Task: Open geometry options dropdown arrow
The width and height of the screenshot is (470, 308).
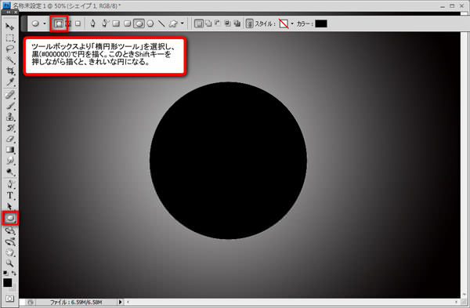Action: [182, 24]
